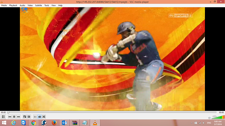This screenshot has height=126, width=225.
Task: Open Outlook from taskbar
Action: [64, 123]
